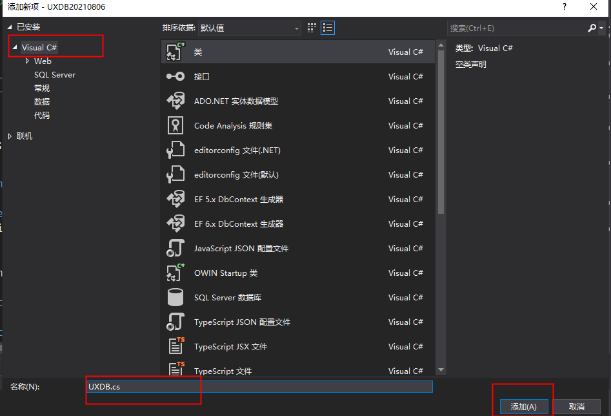
Task: Expand the Web tree node
Action: (x=27, y=61)
